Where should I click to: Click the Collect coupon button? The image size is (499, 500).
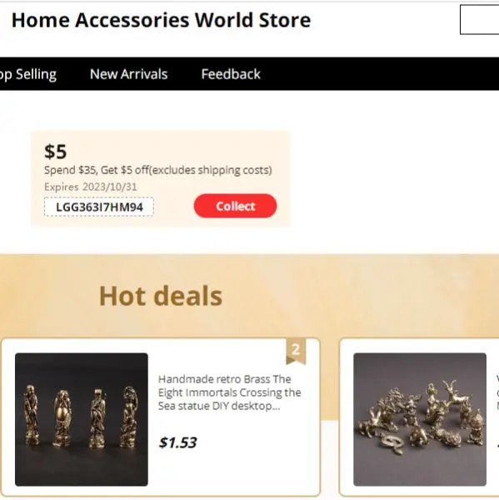pos(235,206)
